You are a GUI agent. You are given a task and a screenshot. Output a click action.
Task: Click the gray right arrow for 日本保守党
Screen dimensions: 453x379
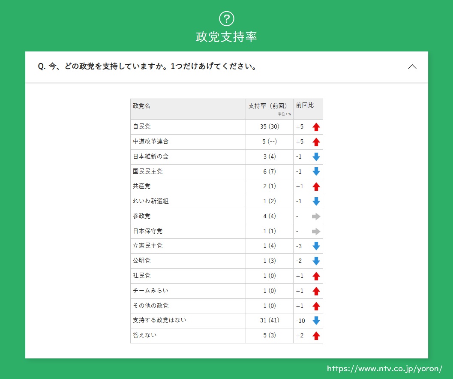point(316,232)
